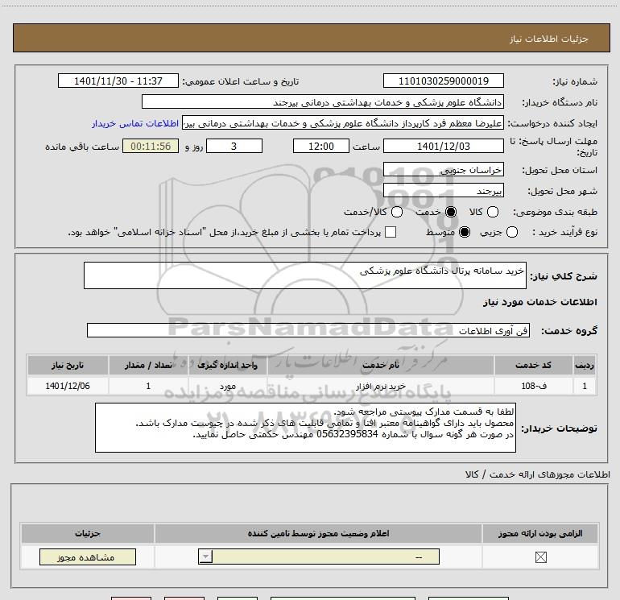Image resolution: width=620 pixels, height=600 pixels.
Task: Click the deadline date field 1401/12/03
Action: (x=443, y=146)
